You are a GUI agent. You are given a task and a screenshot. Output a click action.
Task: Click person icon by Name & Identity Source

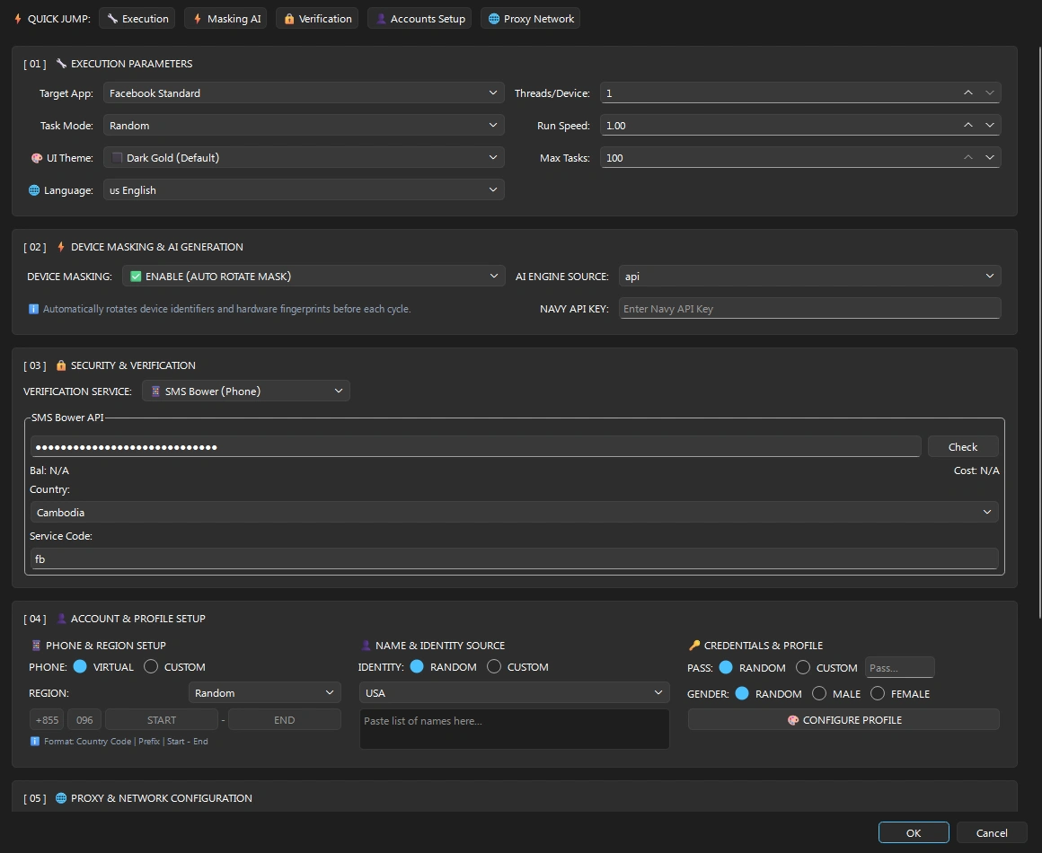366,646
